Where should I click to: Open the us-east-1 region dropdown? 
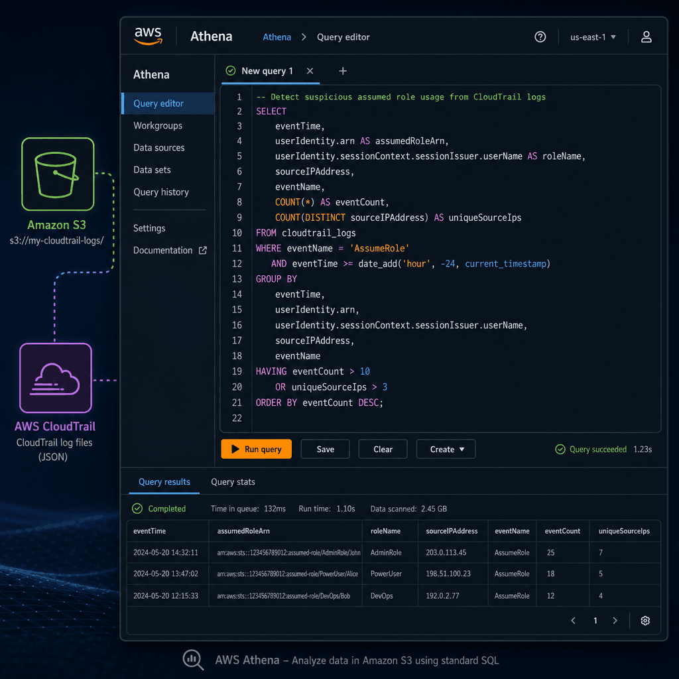click(x=593, y=37)
